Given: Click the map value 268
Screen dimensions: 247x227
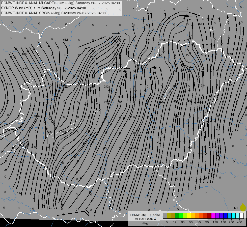Looking at the screenshot, I should point(64,132).
